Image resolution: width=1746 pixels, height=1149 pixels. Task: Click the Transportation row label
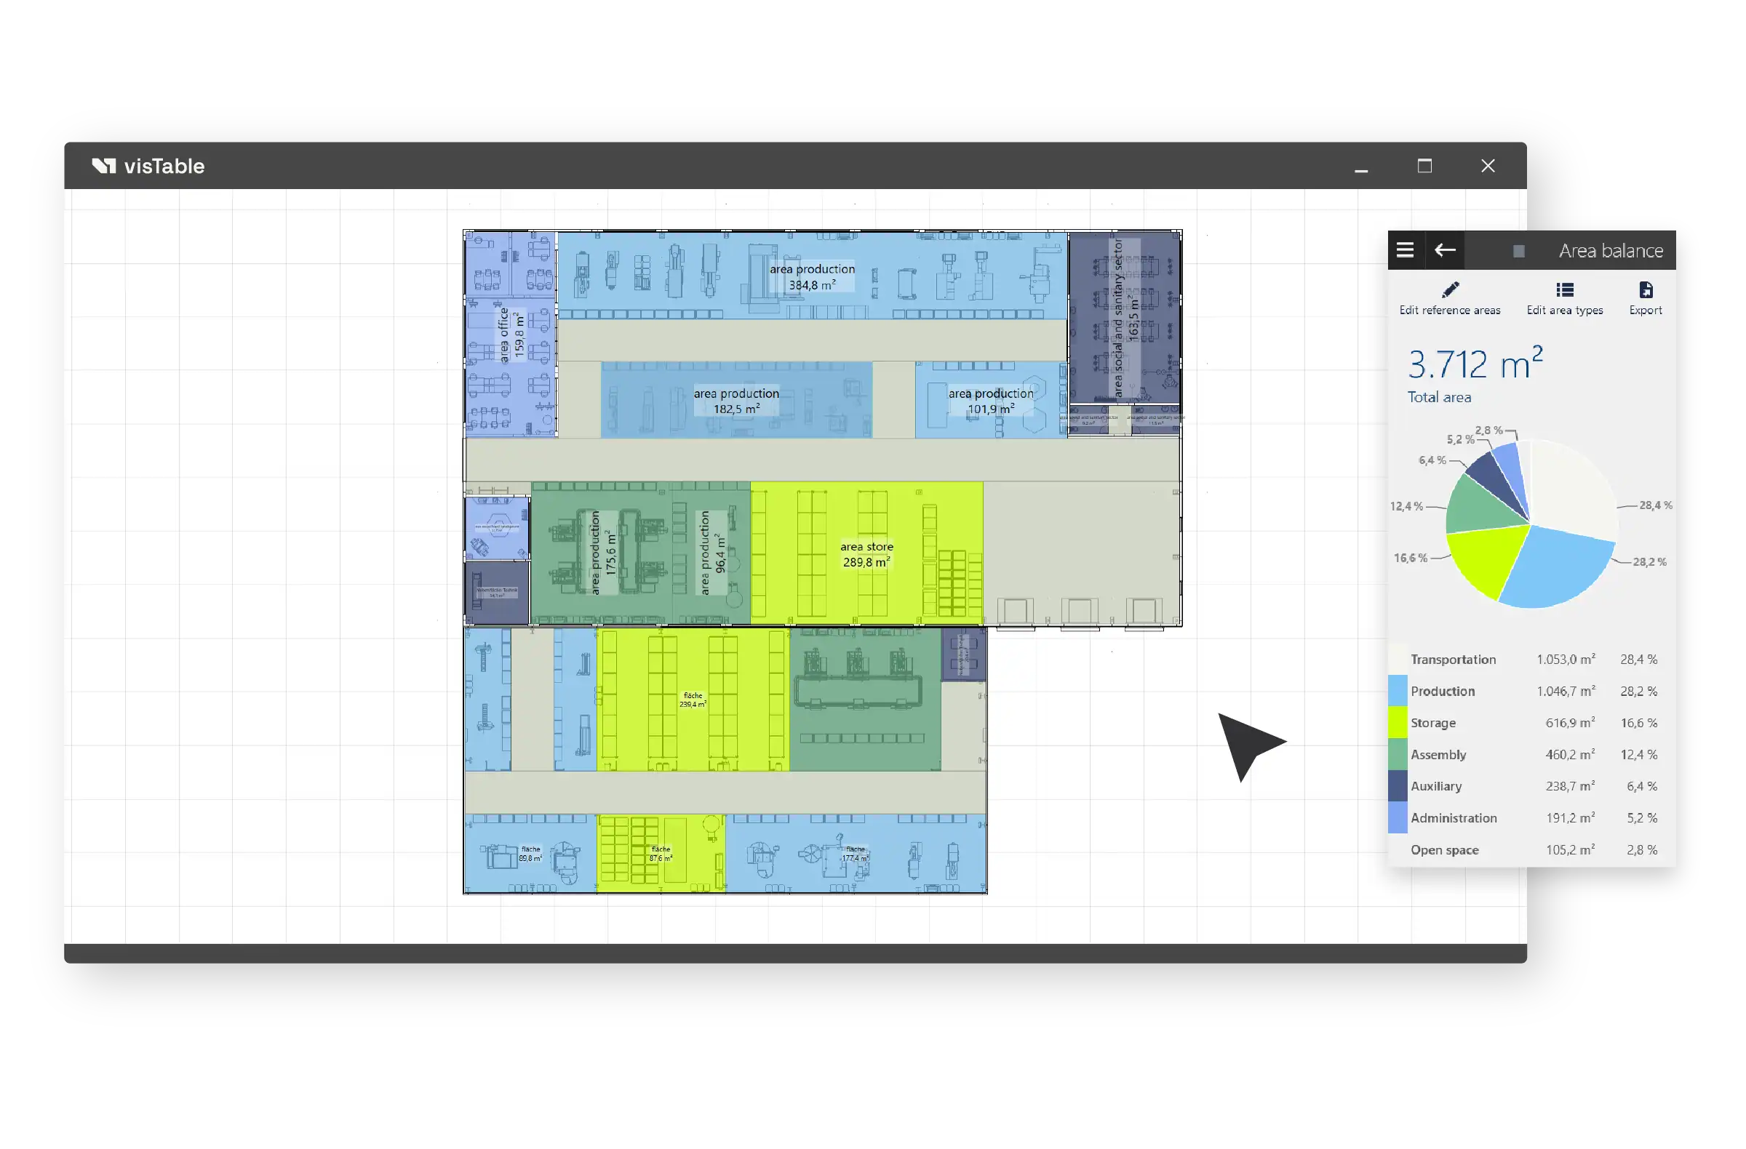click(1453, 659)
